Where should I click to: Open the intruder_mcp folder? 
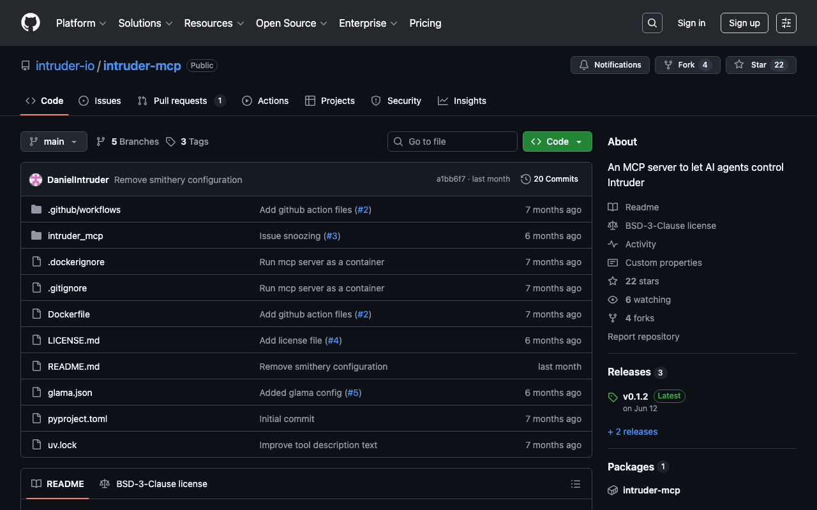(x=75, y=236)
